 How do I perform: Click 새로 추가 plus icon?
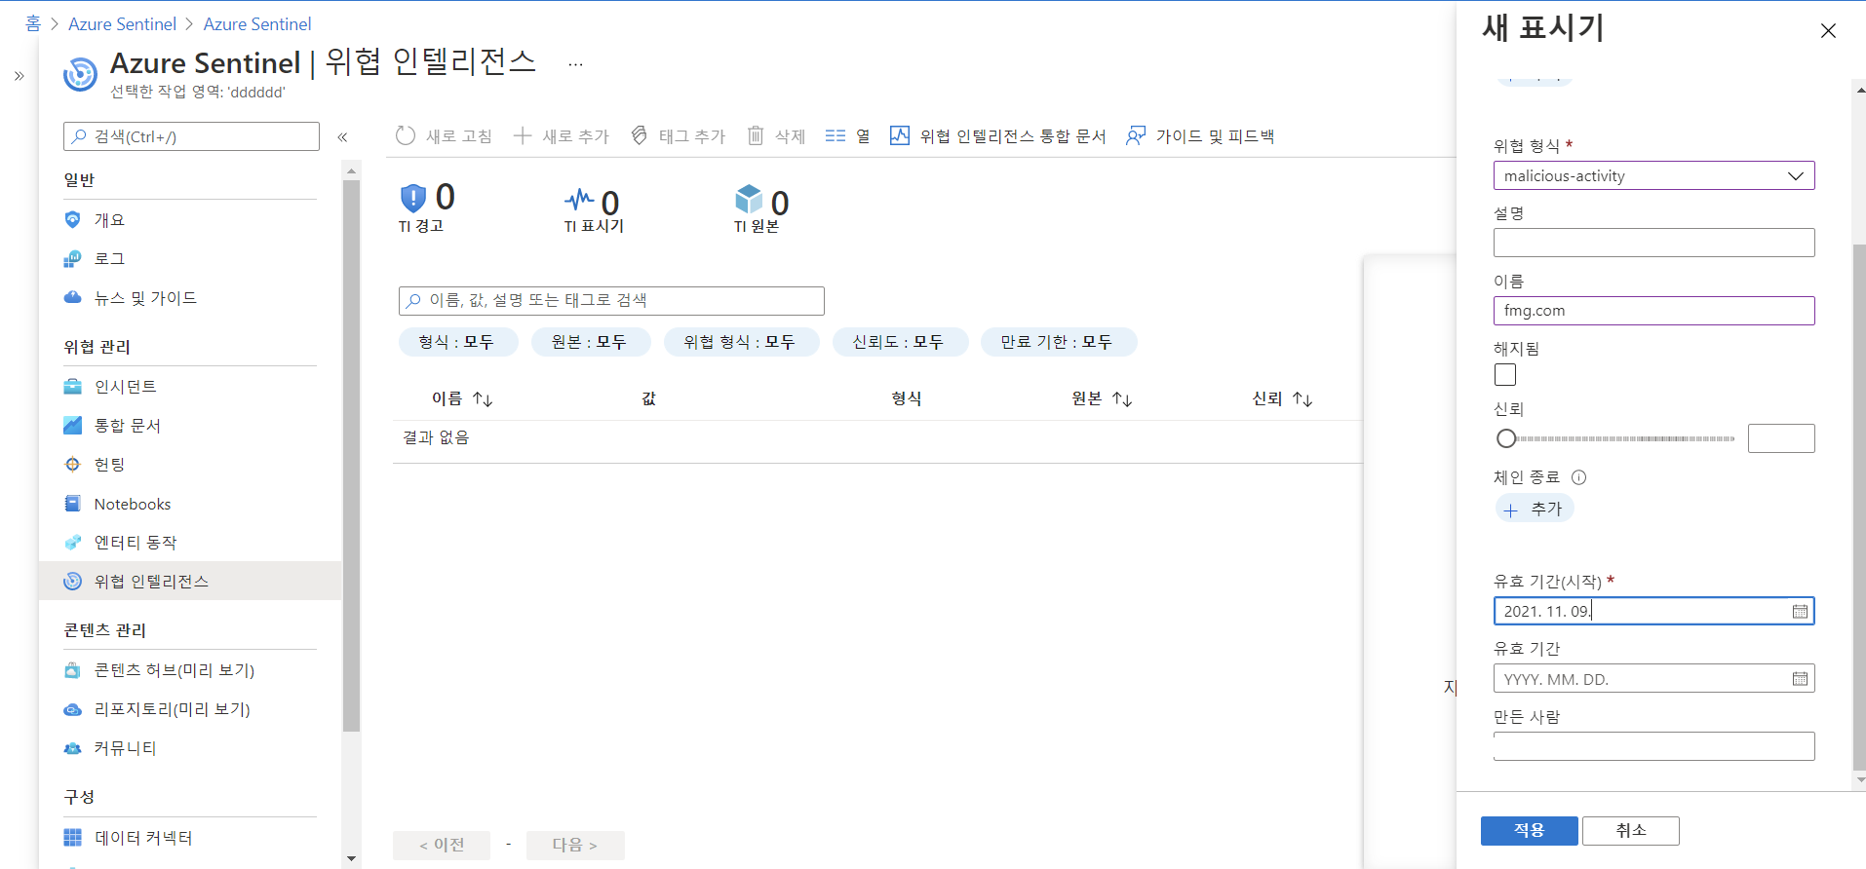point(523,136)
